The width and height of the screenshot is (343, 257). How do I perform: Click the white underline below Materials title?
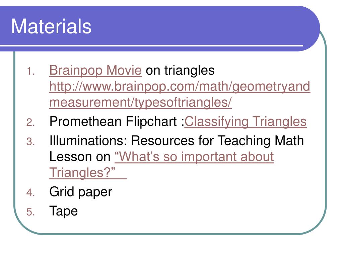(151, 46)
